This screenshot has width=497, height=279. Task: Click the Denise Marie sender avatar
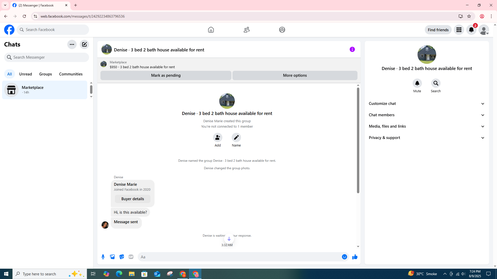tap(105, 225)
